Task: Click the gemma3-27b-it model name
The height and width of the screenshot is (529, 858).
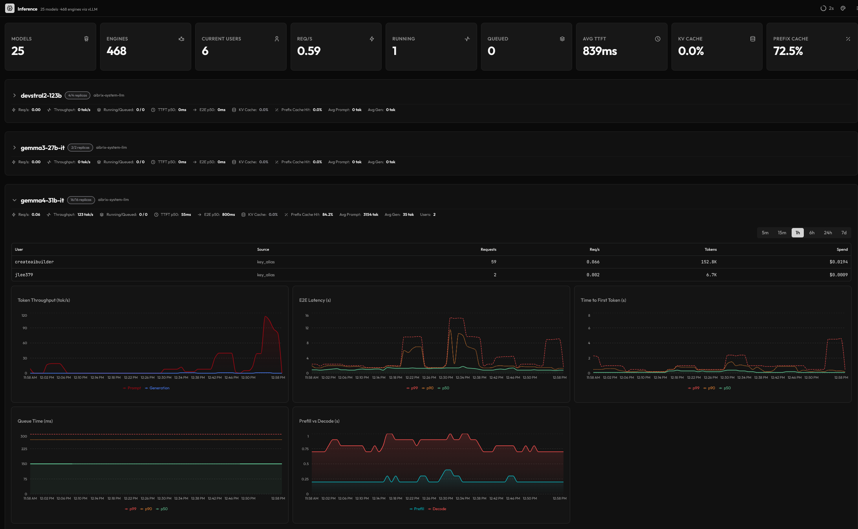Action: pos(43,148)
